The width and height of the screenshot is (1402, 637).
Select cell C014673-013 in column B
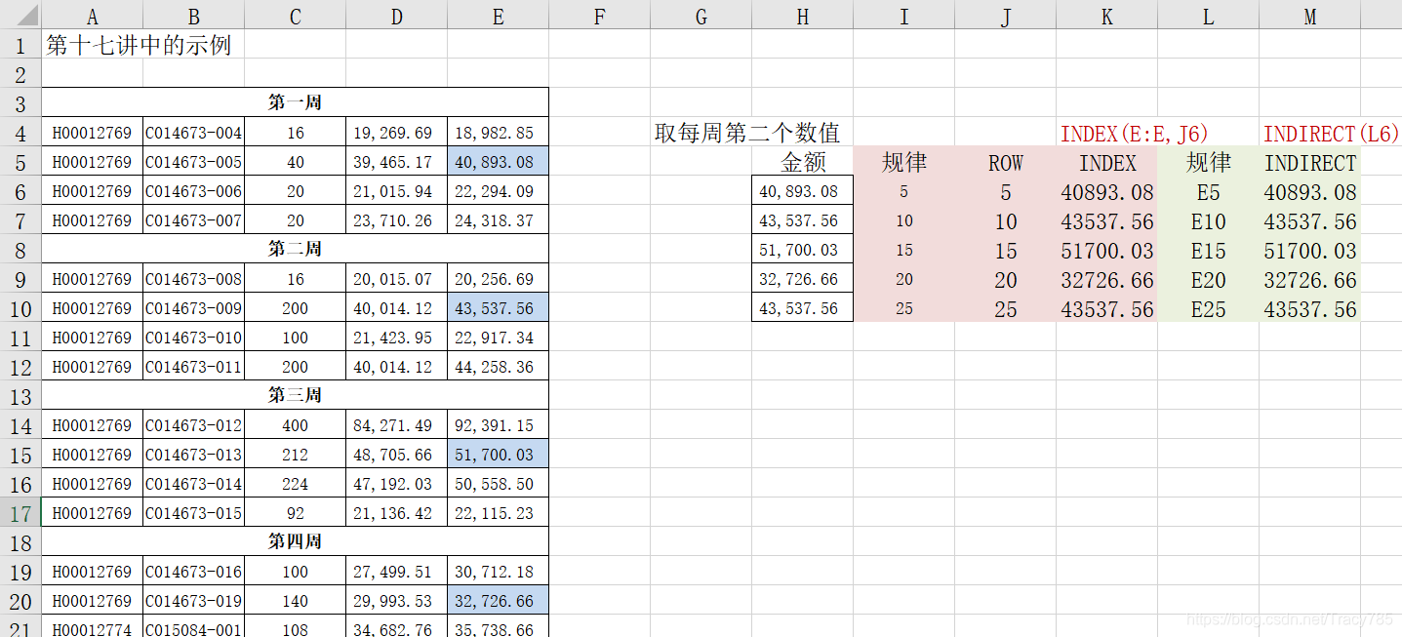[193, 455]
